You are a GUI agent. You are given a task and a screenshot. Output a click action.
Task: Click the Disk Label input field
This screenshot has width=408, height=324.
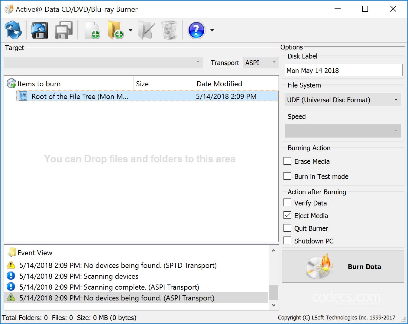[x=343, y=70]
